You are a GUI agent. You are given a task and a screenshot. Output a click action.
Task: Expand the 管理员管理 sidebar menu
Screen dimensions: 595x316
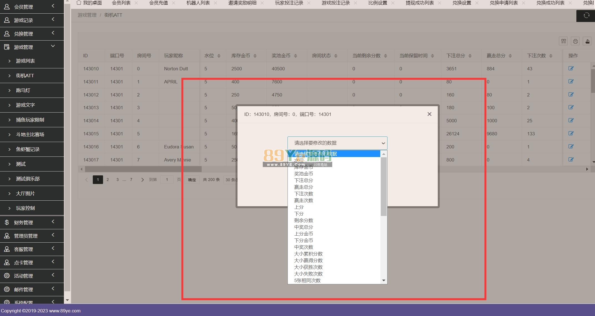coord(32,236)
